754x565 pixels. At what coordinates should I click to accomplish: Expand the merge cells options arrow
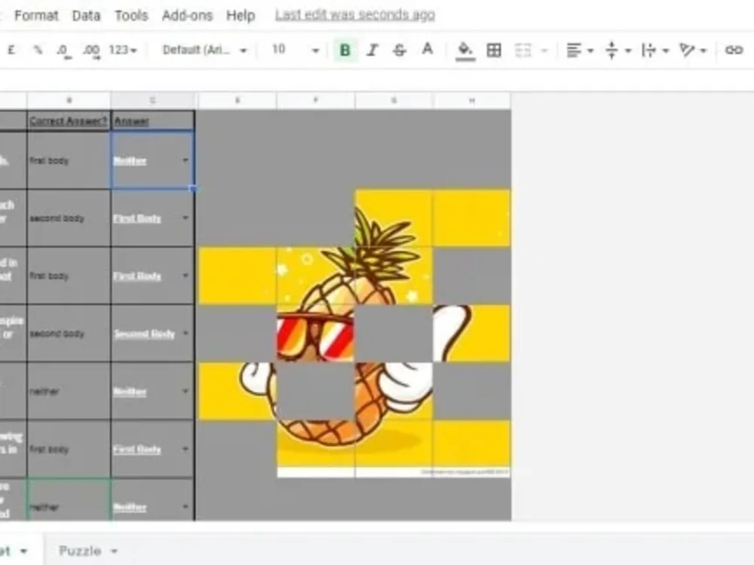tap(544, 50)
